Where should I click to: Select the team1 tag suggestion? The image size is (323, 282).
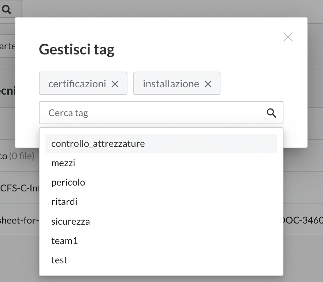[65, 241]
